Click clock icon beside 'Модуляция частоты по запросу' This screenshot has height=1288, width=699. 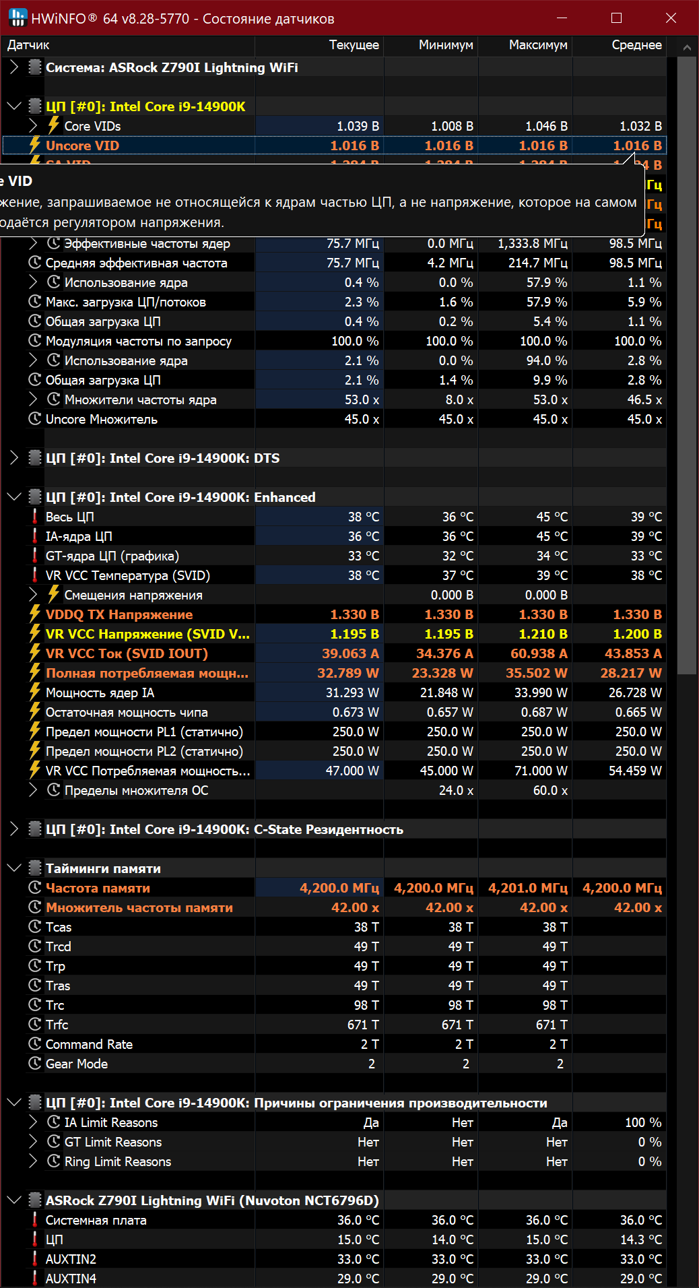[x=35, y=341]
